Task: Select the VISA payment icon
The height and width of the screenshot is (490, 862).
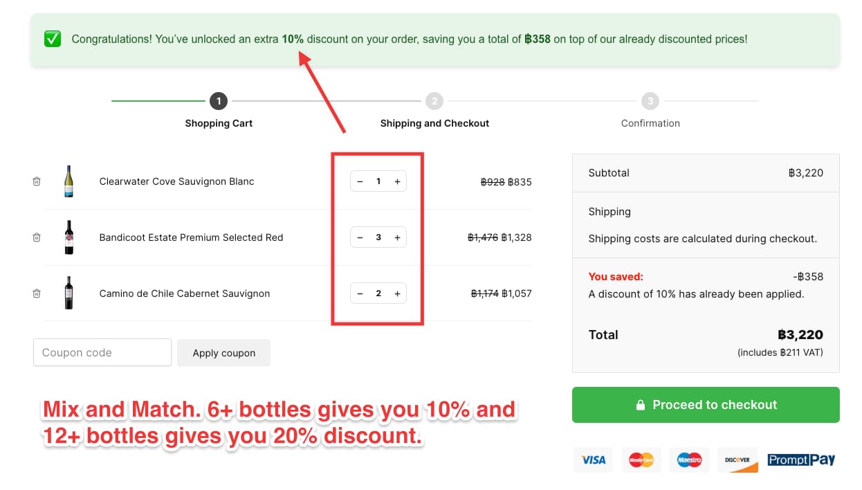Action: (x=593, y=460)
